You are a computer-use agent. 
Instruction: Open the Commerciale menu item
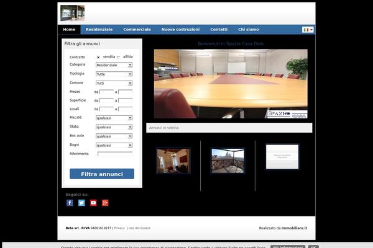point(137,29)
